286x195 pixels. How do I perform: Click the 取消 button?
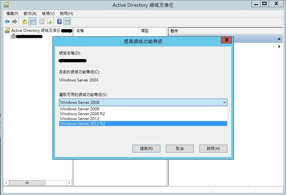click(x=180, y=149)
